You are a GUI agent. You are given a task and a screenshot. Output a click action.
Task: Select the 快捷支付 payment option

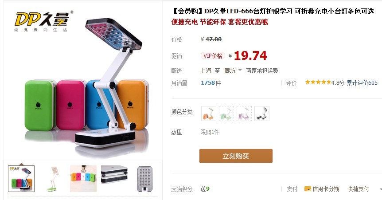358,189
